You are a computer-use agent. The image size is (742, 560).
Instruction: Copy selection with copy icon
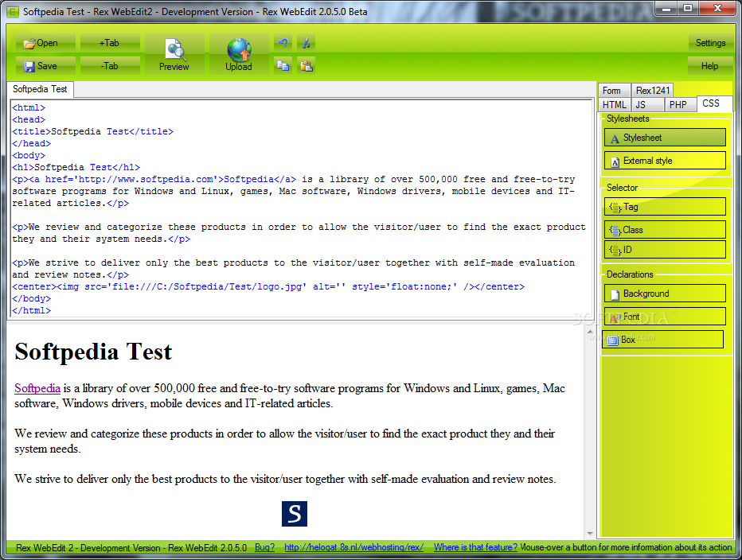pos(283,66)
